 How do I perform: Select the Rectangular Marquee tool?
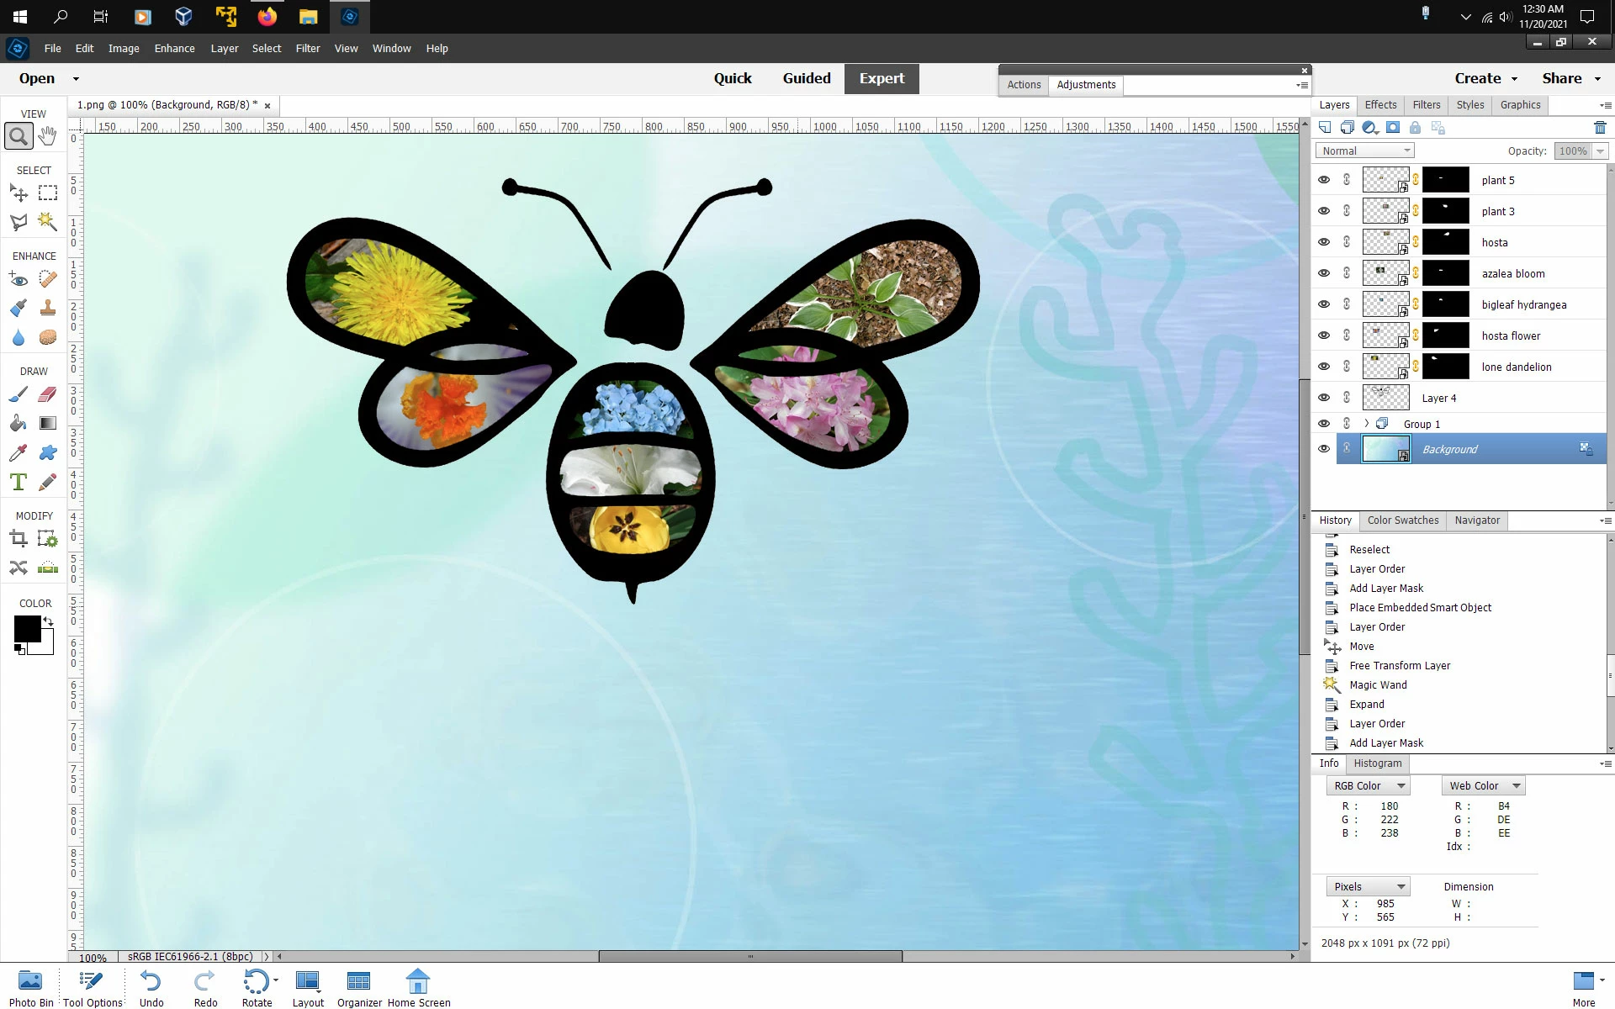48,193
